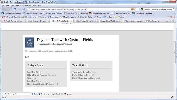
Task: Open the Edit menu
Action: point(7,6)
